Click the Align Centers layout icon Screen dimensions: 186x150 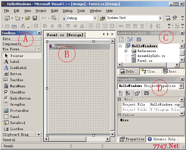pos(52,26)
